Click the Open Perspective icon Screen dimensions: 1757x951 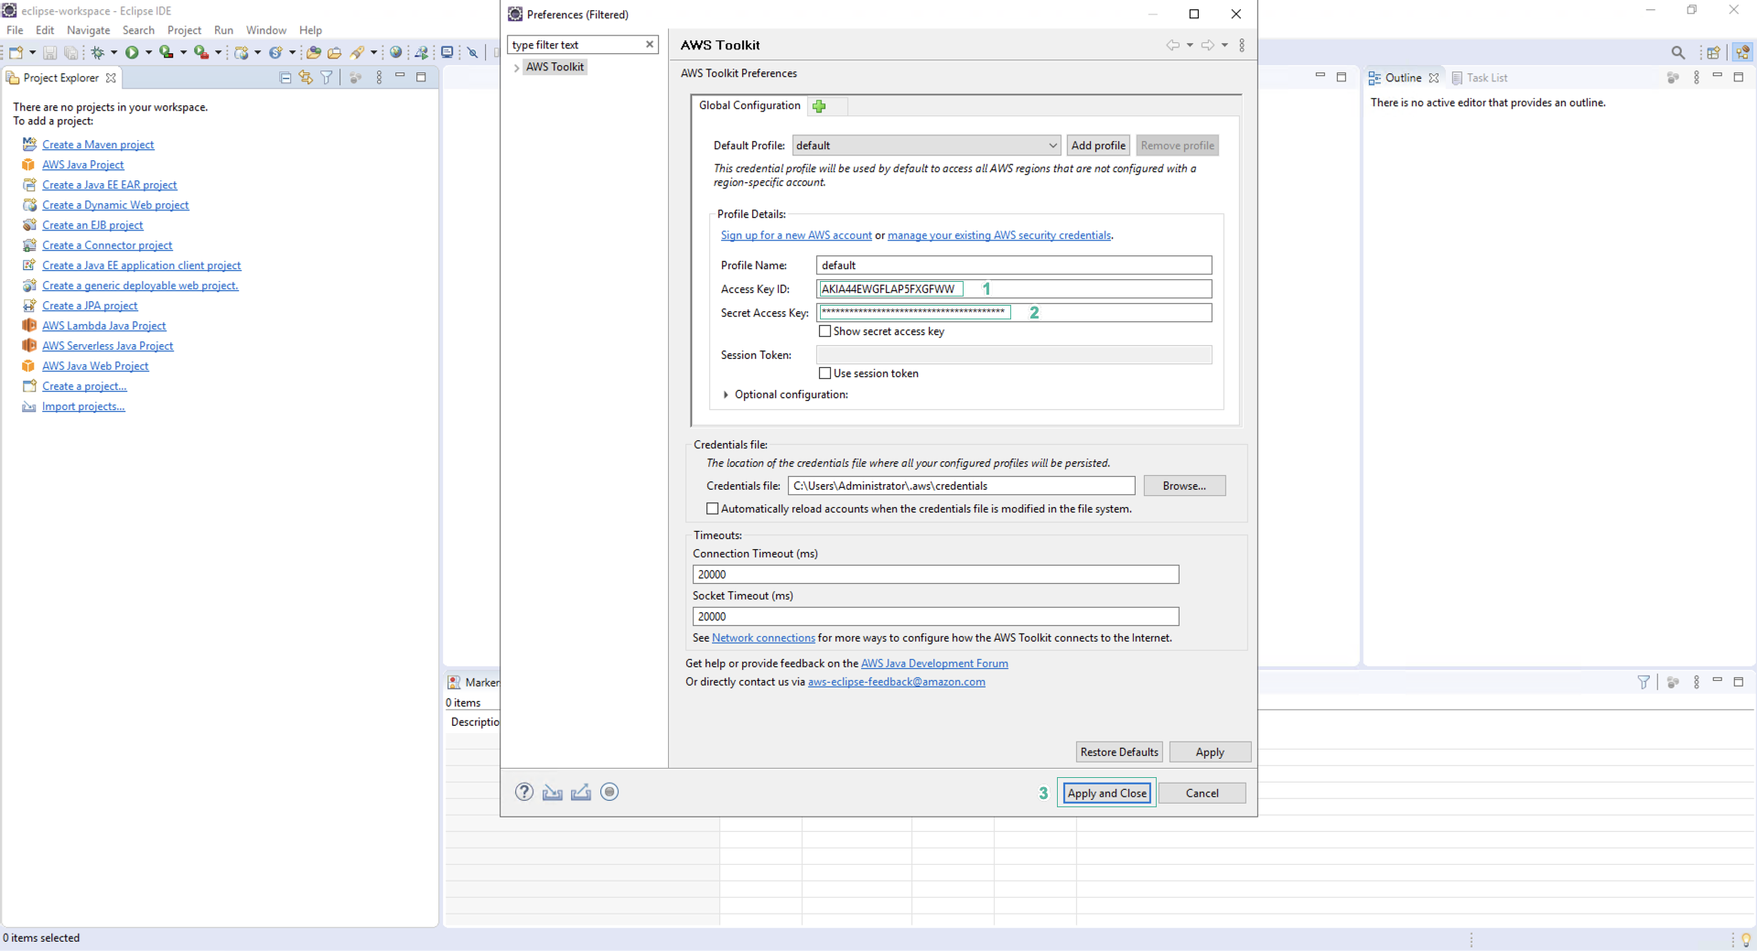(1714, 52)
